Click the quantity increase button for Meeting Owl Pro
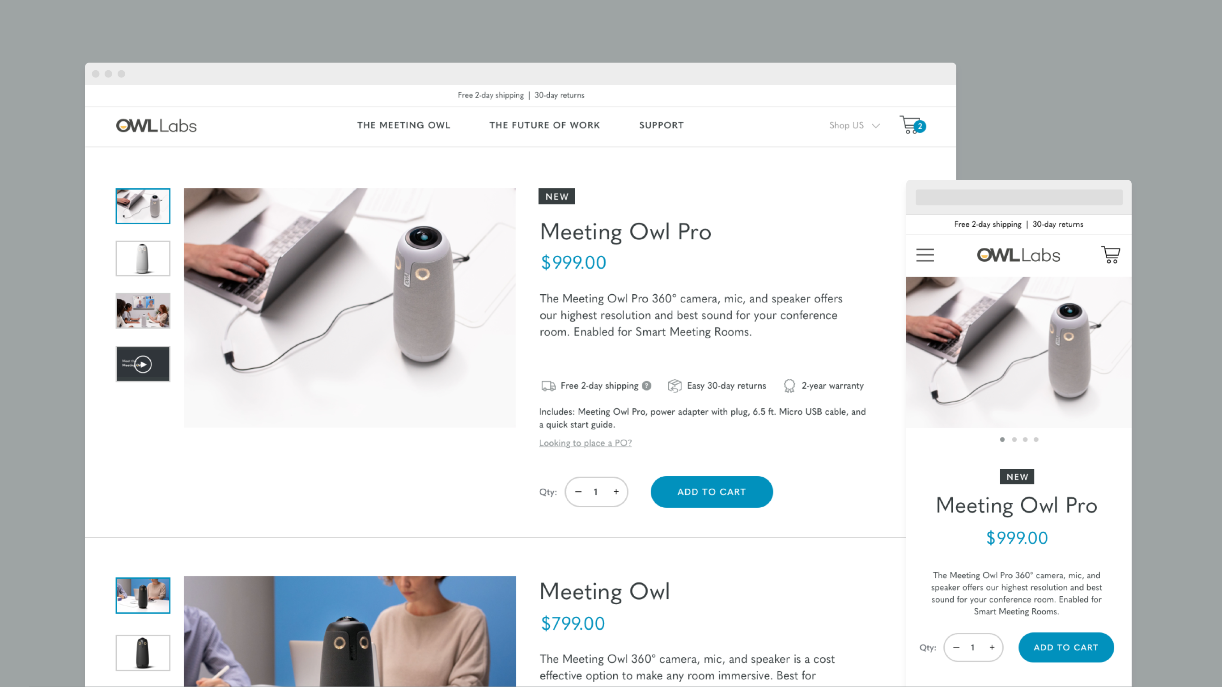 tap(615, 492)
